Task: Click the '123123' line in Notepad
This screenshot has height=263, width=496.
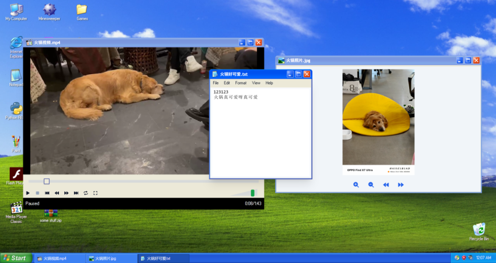Action: click(221, 92)
